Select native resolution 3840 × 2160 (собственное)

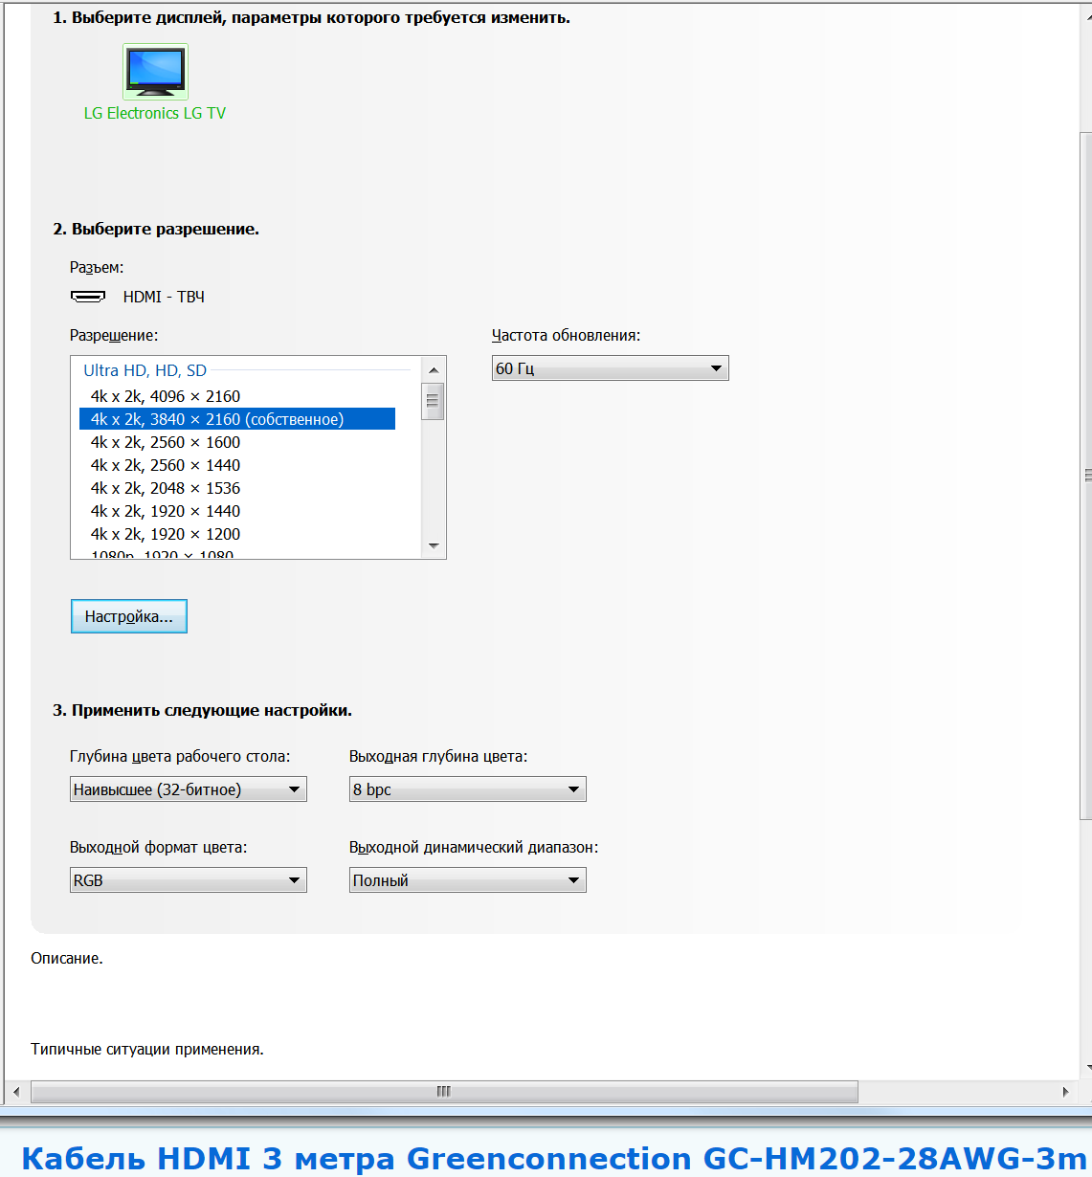217,419
